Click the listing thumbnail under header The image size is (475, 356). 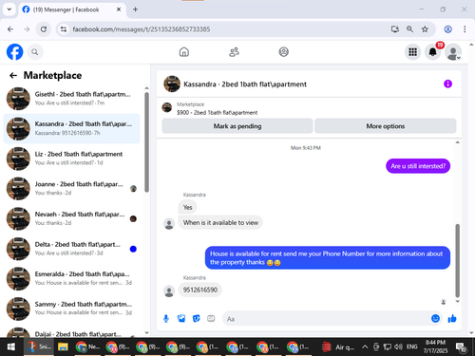point(167,107)
